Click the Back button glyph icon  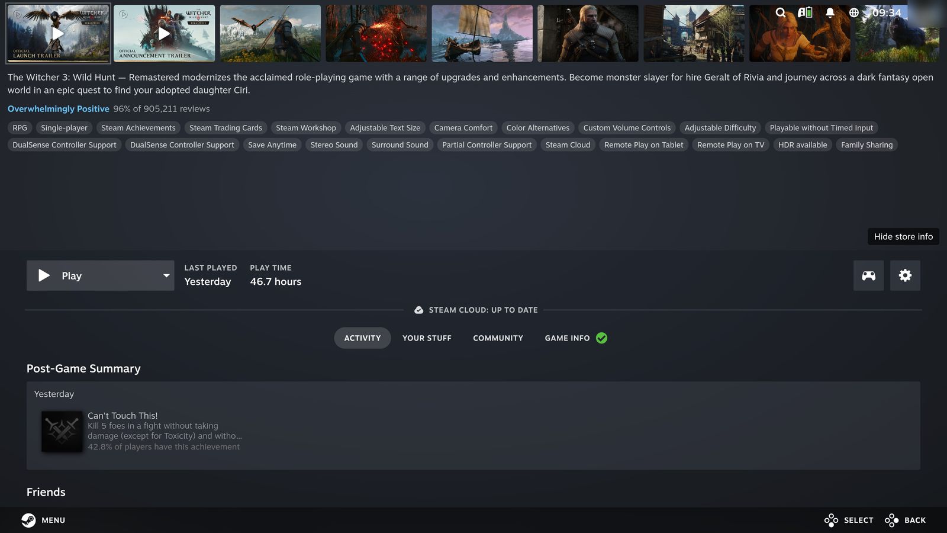[891, 520]
